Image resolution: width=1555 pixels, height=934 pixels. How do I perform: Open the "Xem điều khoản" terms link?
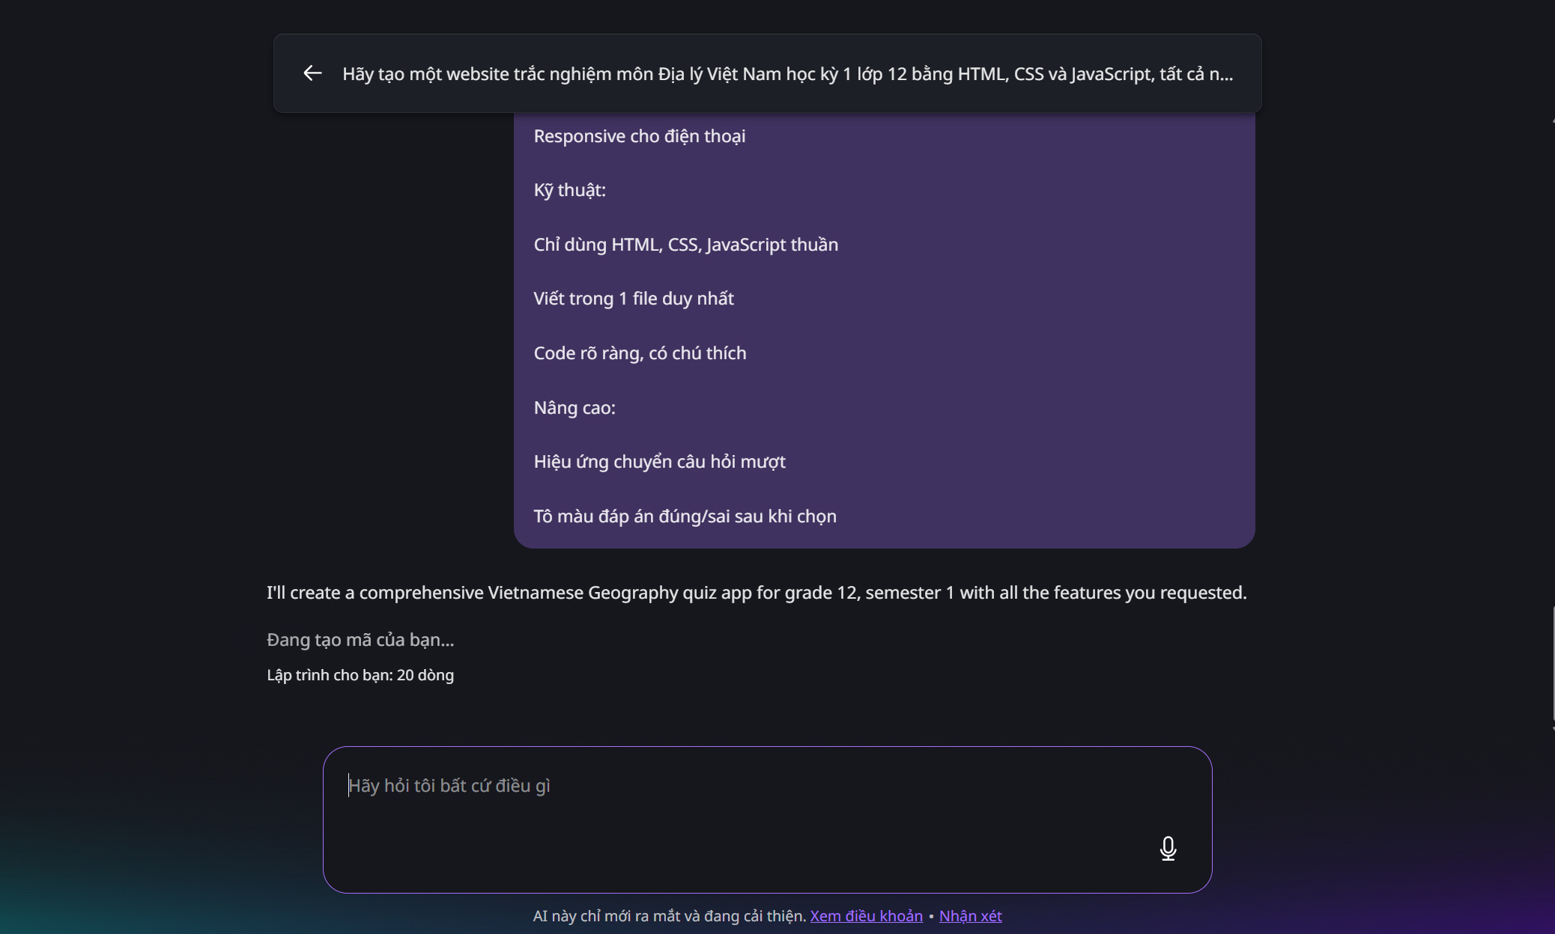866,916
